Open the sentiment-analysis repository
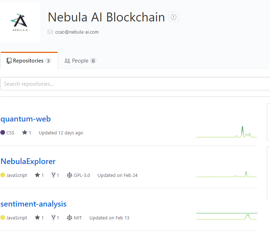270x233 pixels. [x=34, y=204]
